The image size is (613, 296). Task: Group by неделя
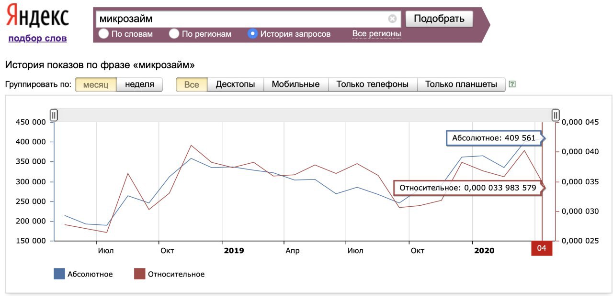tap(140, 85)
